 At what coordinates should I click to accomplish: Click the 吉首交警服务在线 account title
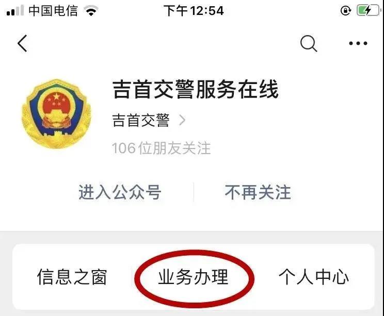[x=196, y=89]
